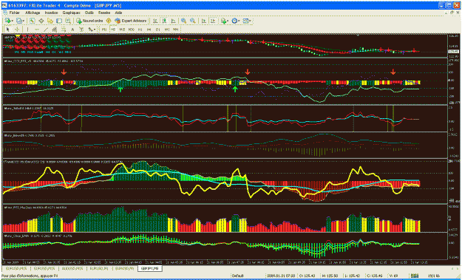Viewport: 462px width, 280px height.
Task: Show the Market Watch window icon
Action: (32, 21)
